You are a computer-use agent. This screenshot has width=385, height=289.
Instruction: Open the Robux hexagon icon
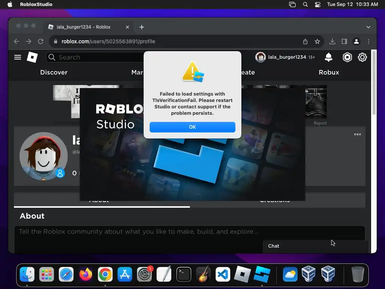[347, 57]
